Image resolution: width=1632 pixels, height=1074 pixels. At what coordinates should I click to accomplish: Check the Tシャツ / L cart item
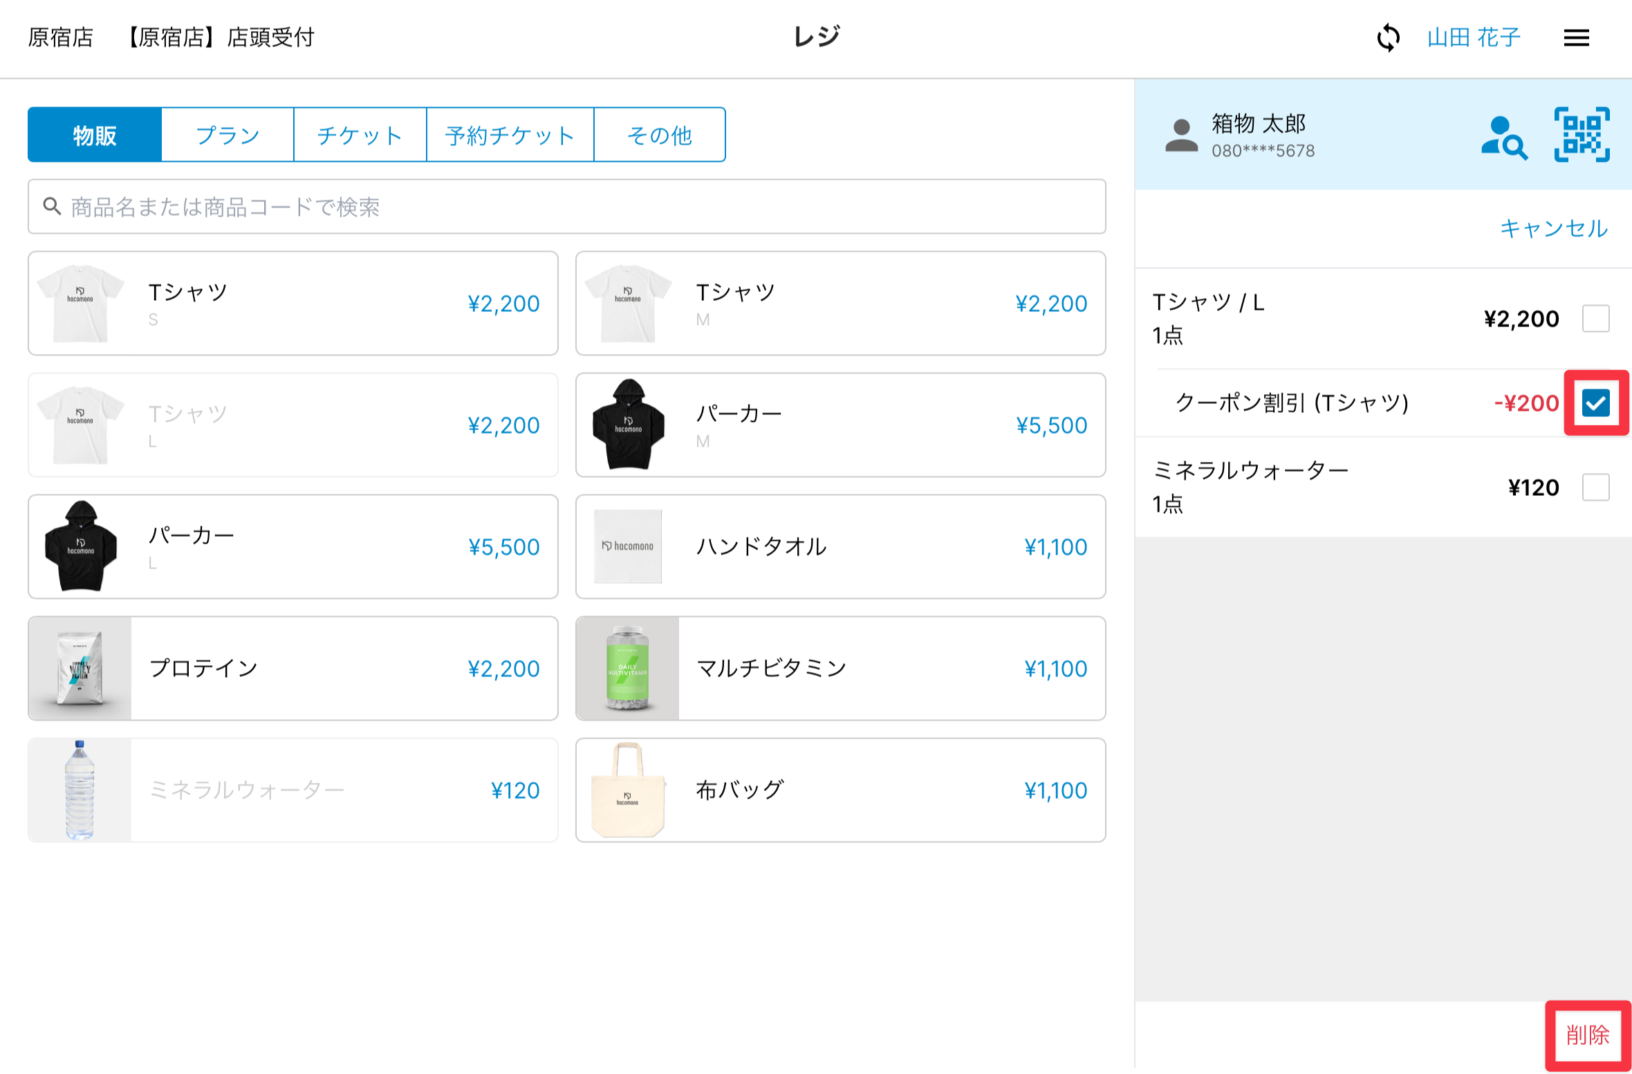click(x=1595, y=319)
